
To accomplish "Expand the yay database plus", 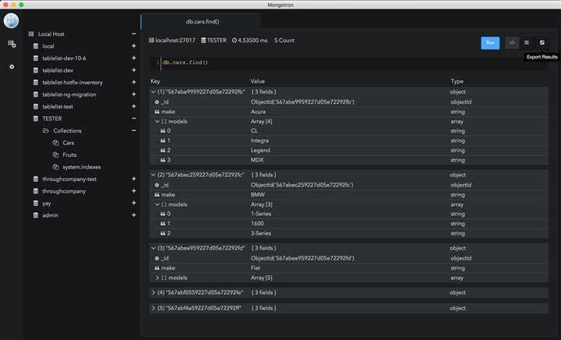I will 134,203.
